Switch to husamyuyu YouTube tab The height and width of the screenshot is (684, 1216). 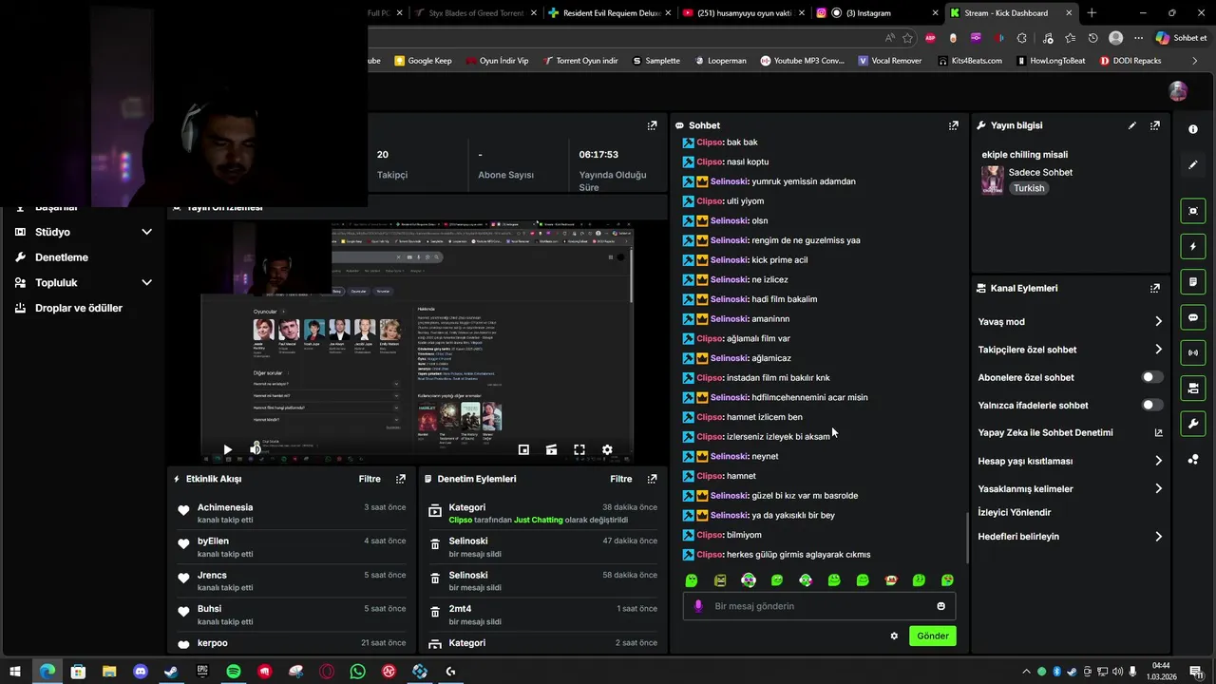pyautogui.click(x=745, y=13)
